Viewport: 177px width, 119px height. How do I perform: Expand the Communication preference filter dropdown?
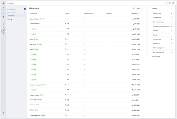162,26
